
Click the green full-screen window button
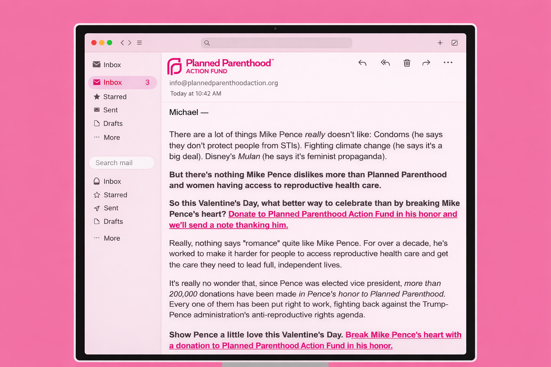[110, 43]
